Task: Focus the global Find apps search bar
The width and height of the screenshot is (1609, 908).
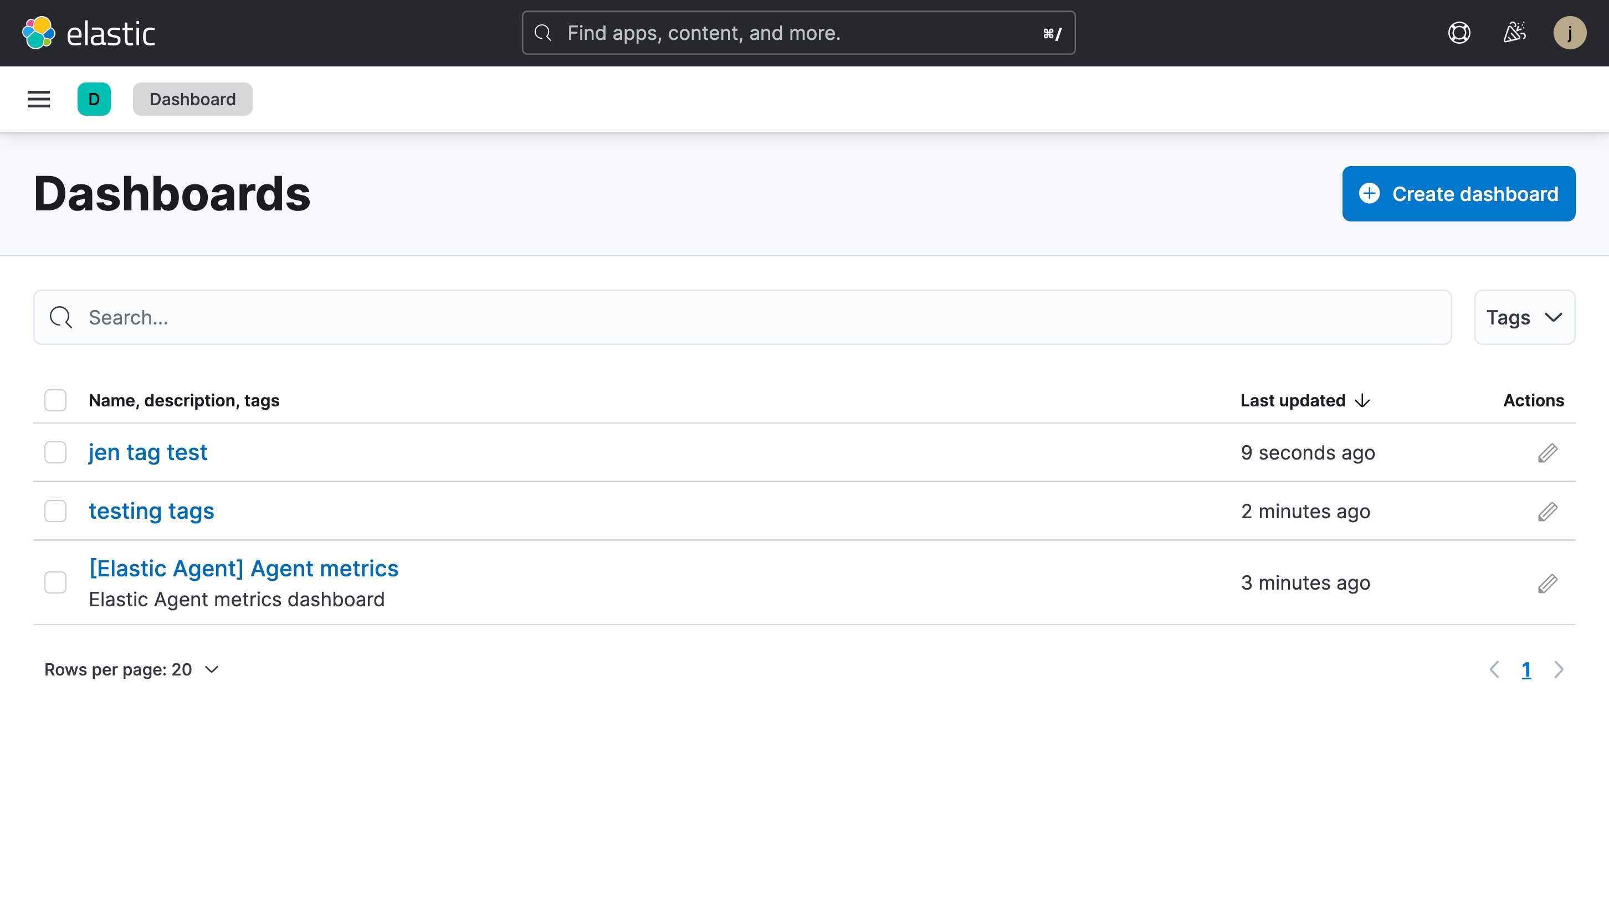Action: [x=797, y=33]
